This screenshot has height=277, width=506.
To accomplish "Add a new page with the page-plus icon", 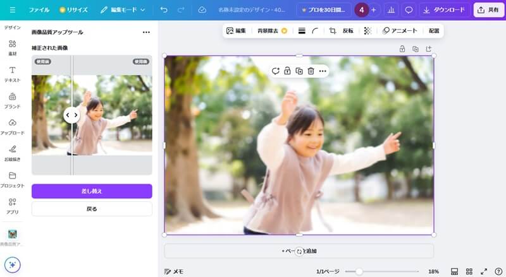I will (429, 49).
